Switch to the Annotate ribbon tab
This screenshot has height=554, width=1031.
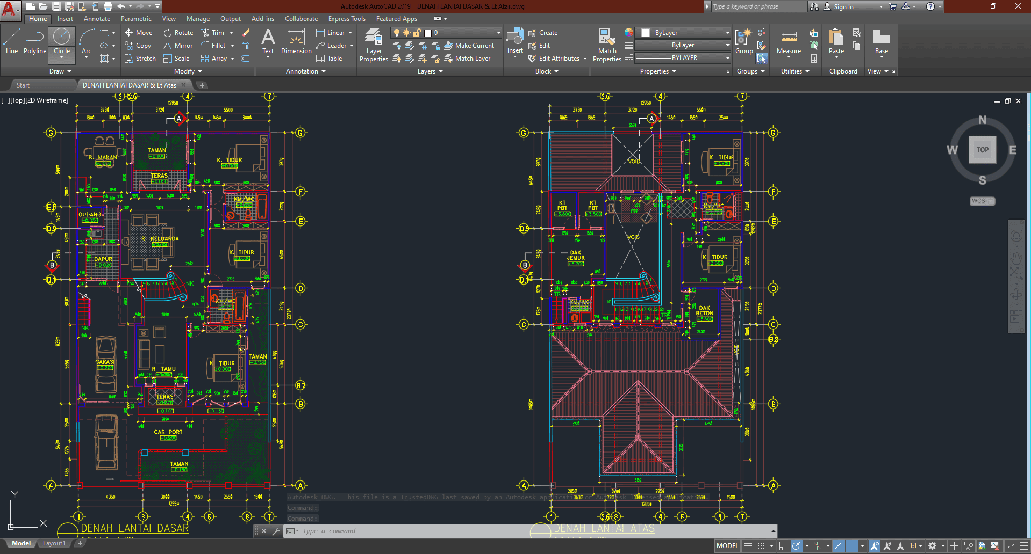[x=97, y=19]
